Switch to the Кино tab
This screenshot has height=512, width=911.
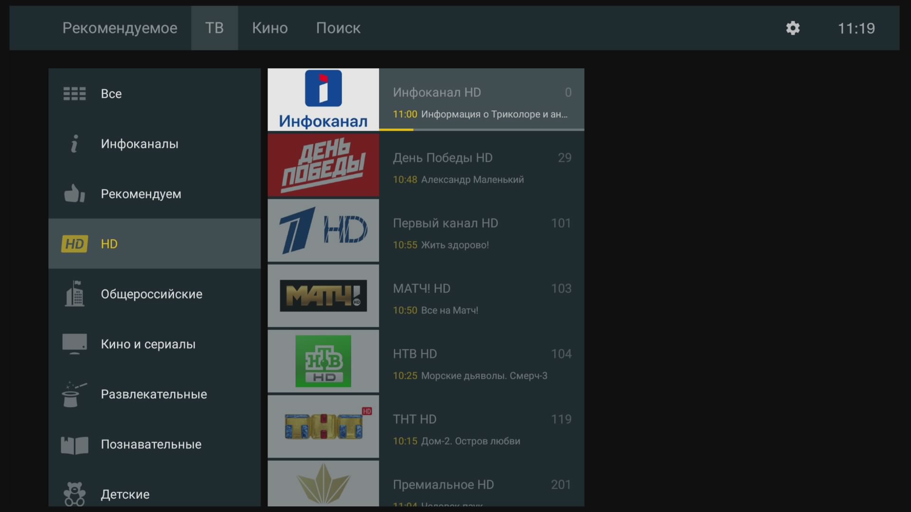click(x=270, y=28)
